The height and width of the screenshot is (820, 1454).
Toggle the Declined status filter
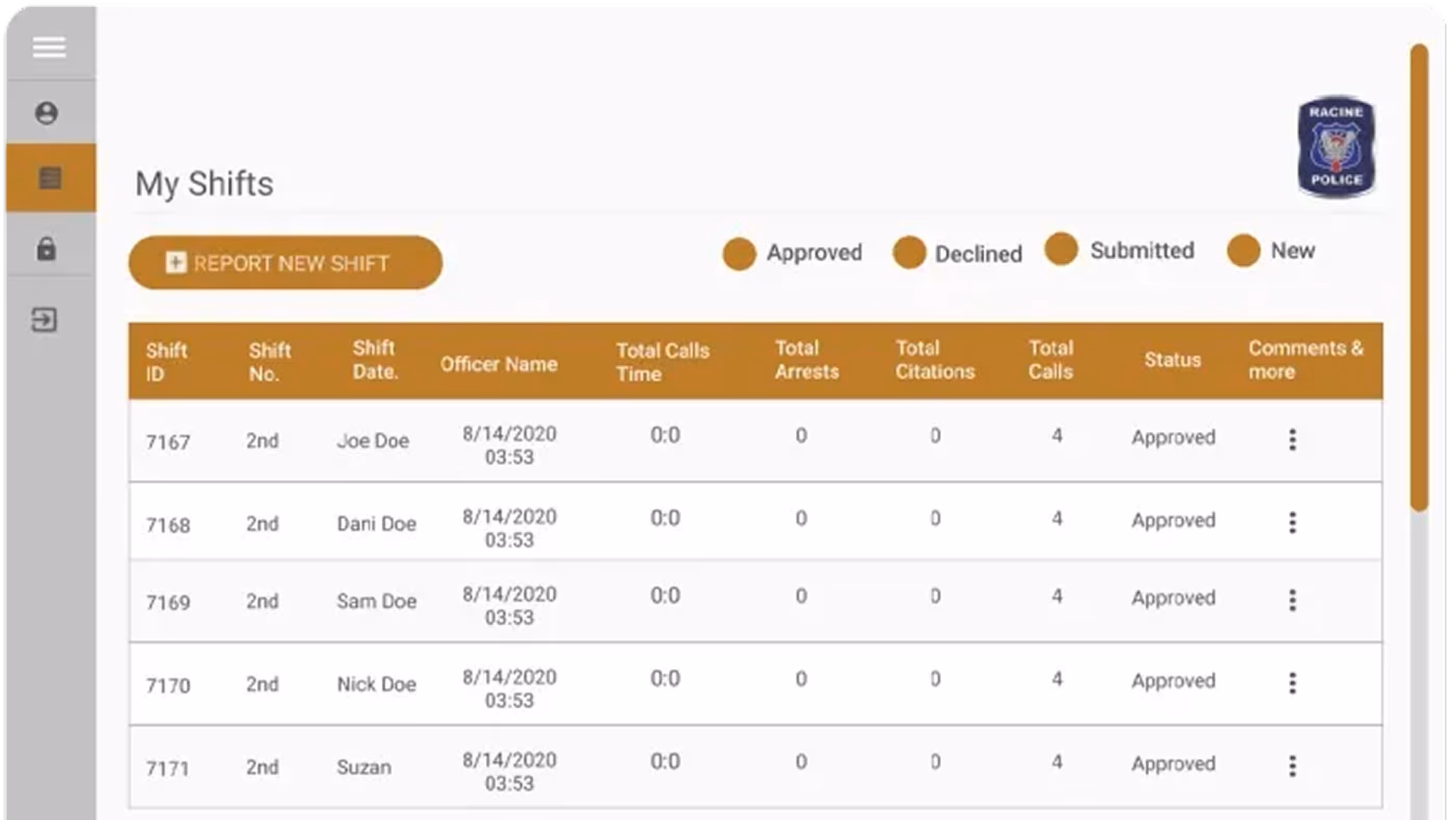click(910, 254)
